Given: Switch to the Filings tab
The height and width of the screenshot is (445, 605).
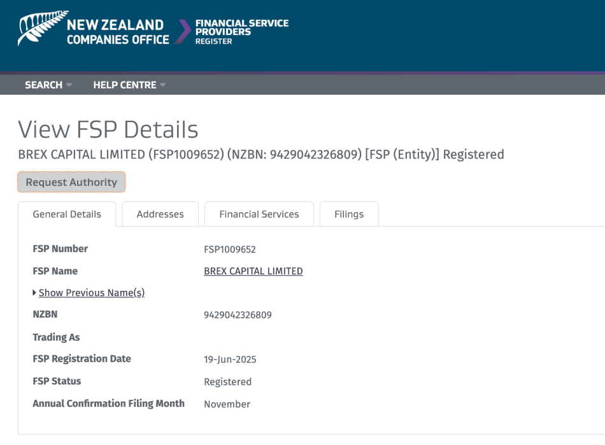Looking at the screenshot, I should 349,214.
